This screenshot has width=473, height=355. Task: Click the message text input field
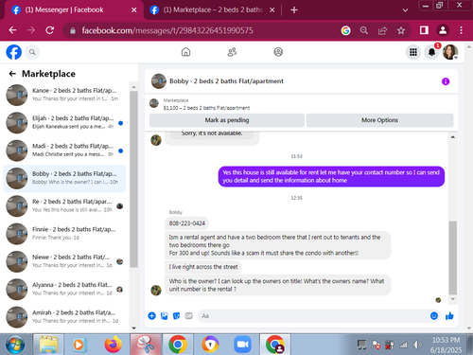pyautogui.click(x=315, y=316)
